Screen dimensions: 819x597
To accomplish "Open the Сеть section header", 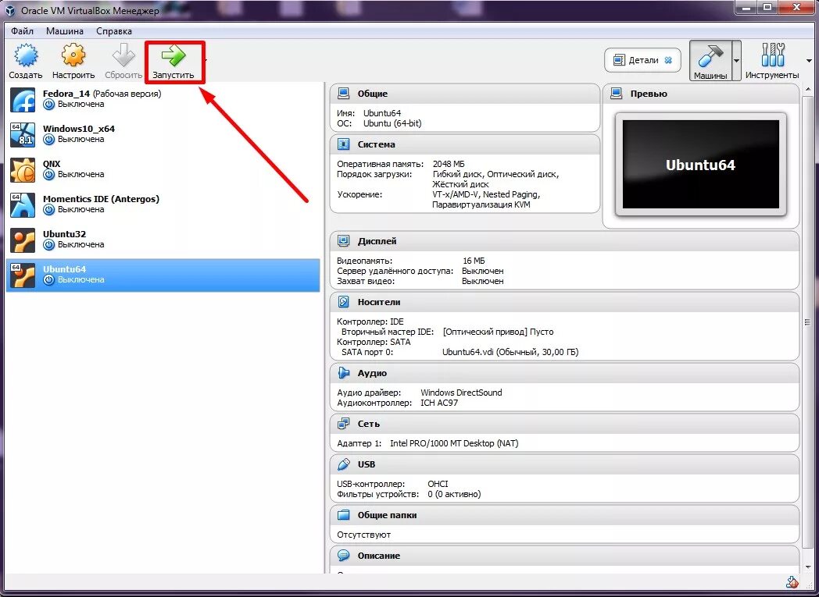I will (565, 424).
